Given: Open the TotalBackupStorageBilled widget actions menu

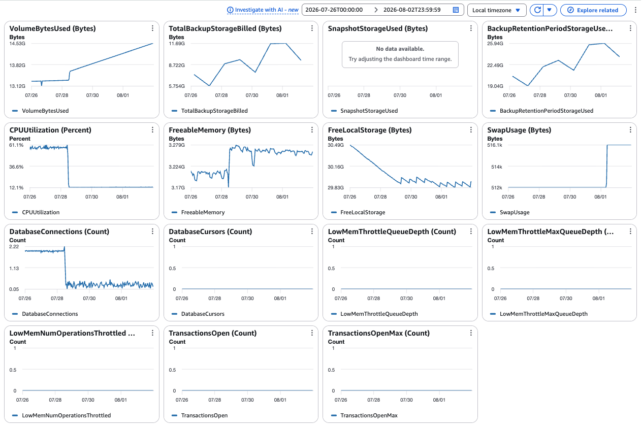Looking at the screenshot, I should pos(312,28).
